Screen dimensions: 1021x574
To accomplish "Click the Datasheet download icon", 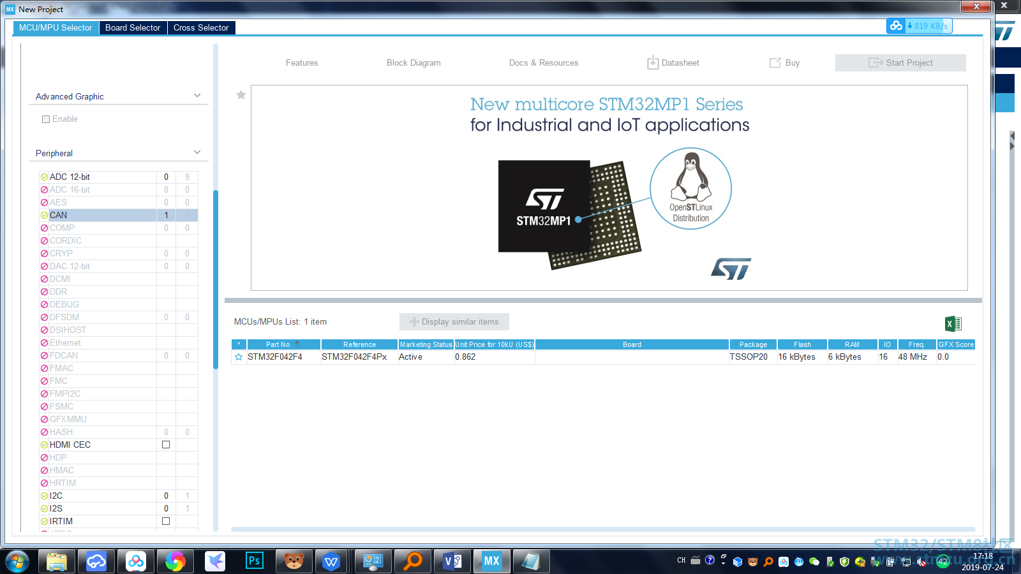I will pyautogui.click(x=653, y=63).
